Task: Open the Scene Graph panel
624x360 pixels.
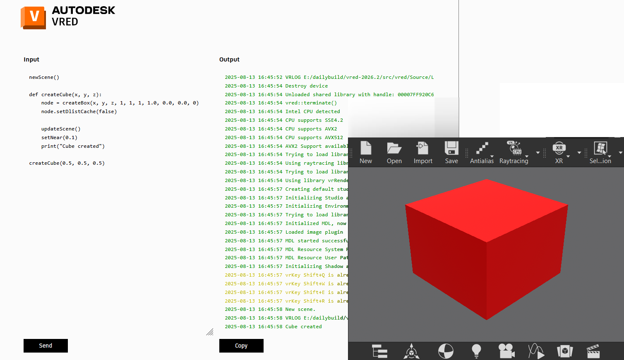Action: pyautogui.click(x=379, y=351)
